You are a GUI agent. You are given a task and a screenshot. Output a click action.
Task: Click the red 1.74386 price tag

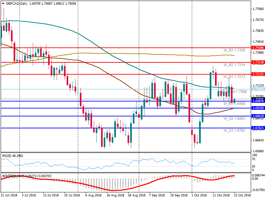(x=258, y=48)
